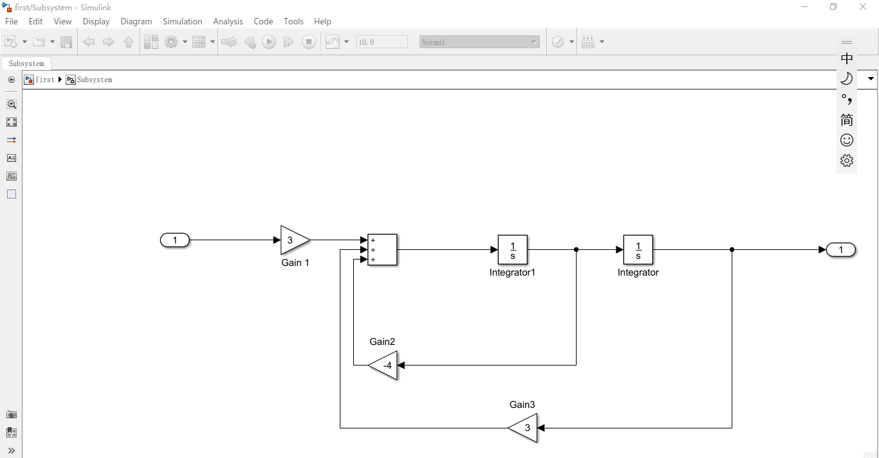The image size is (879, 458).
Task: Click the Up to Parent arrow
Action: [129, 42]
